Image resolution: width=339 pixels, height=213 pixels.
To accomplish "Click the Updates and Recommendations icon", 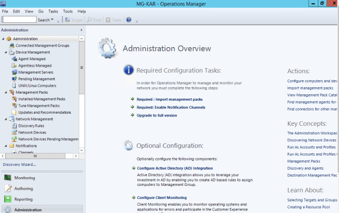I will point(14,112).
